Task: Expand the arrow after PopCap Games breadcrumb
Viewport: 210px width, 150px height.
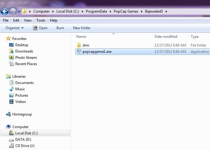Action: (x=142, y=11)
